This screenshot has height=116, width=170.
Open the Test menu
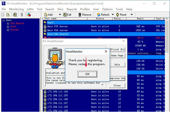click(x=39, y=9)
